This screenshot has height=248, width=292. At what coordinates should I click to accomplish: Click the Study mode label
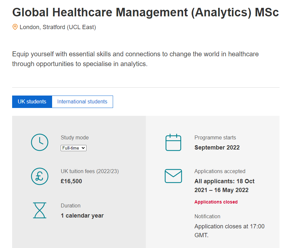pyautogui.click(x=75, y=138)
